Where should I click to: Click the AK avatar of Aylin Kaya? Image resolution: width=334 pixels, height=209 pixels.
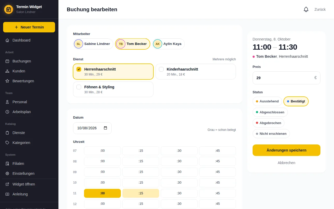click(x=158, y=44)
